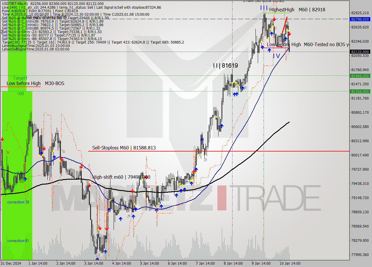This screenshot has height=267, width=372.
Task: Click the '31 Dec 2024' date label
Action: click(x=11, y=264)
